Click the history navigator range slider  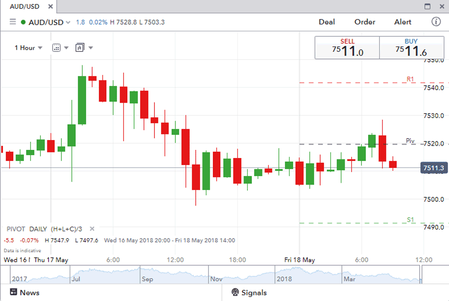[x=216, y=275]
